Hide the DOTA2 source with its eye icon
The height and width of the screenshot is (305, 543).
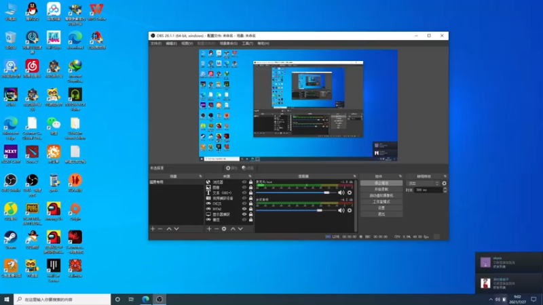pos(244,209)
